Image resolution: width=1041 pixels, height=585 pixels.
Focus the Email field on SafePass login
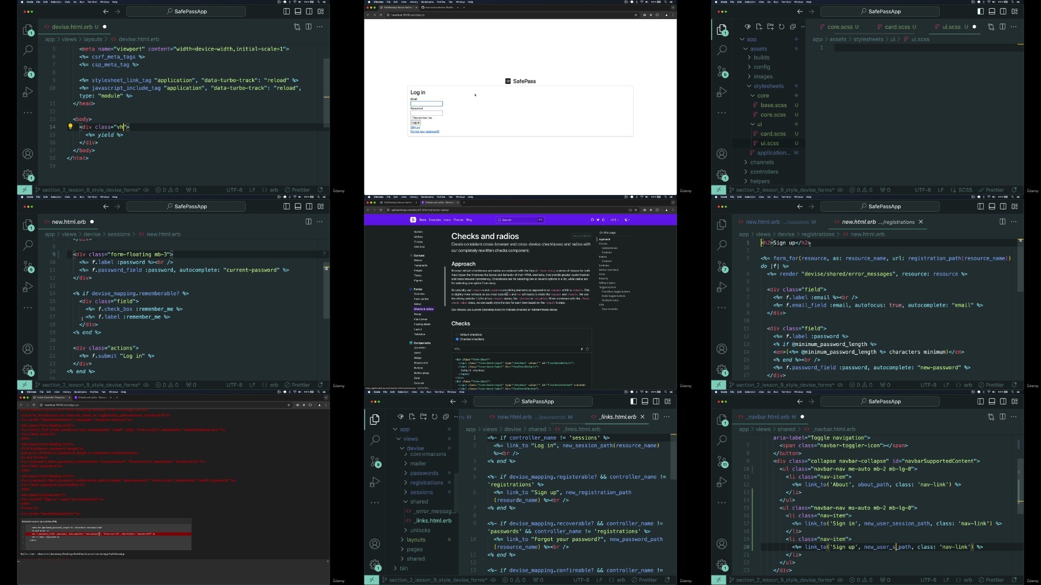[x=426, y=104]
